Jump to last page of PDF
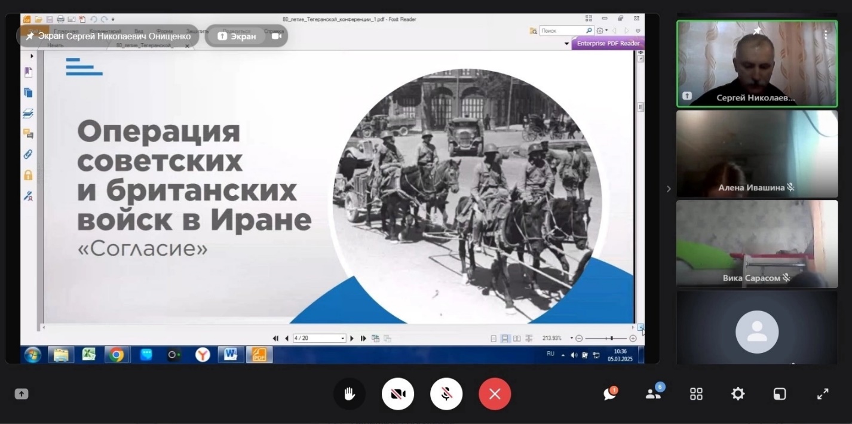The height and width of the screenshot is (424, 852). [363, 338]
